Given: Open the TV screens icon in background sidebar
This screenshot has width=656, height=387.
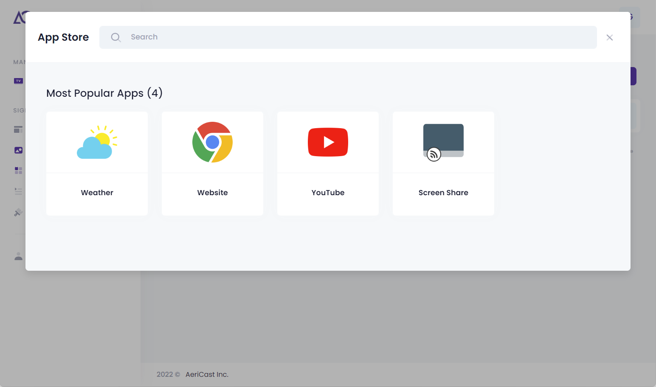Looking at the screenshot, I should (18, 81).
